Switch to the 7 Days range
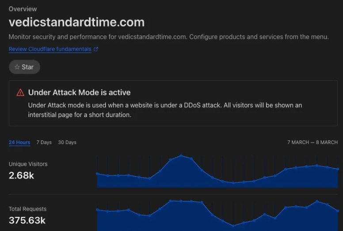 click(x=44, y=142)
